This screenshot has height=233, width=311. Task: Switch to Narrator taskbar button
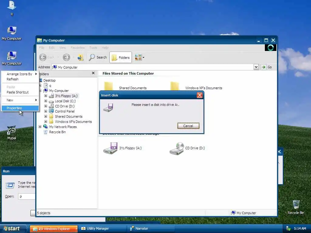click(x=151, y=229)
